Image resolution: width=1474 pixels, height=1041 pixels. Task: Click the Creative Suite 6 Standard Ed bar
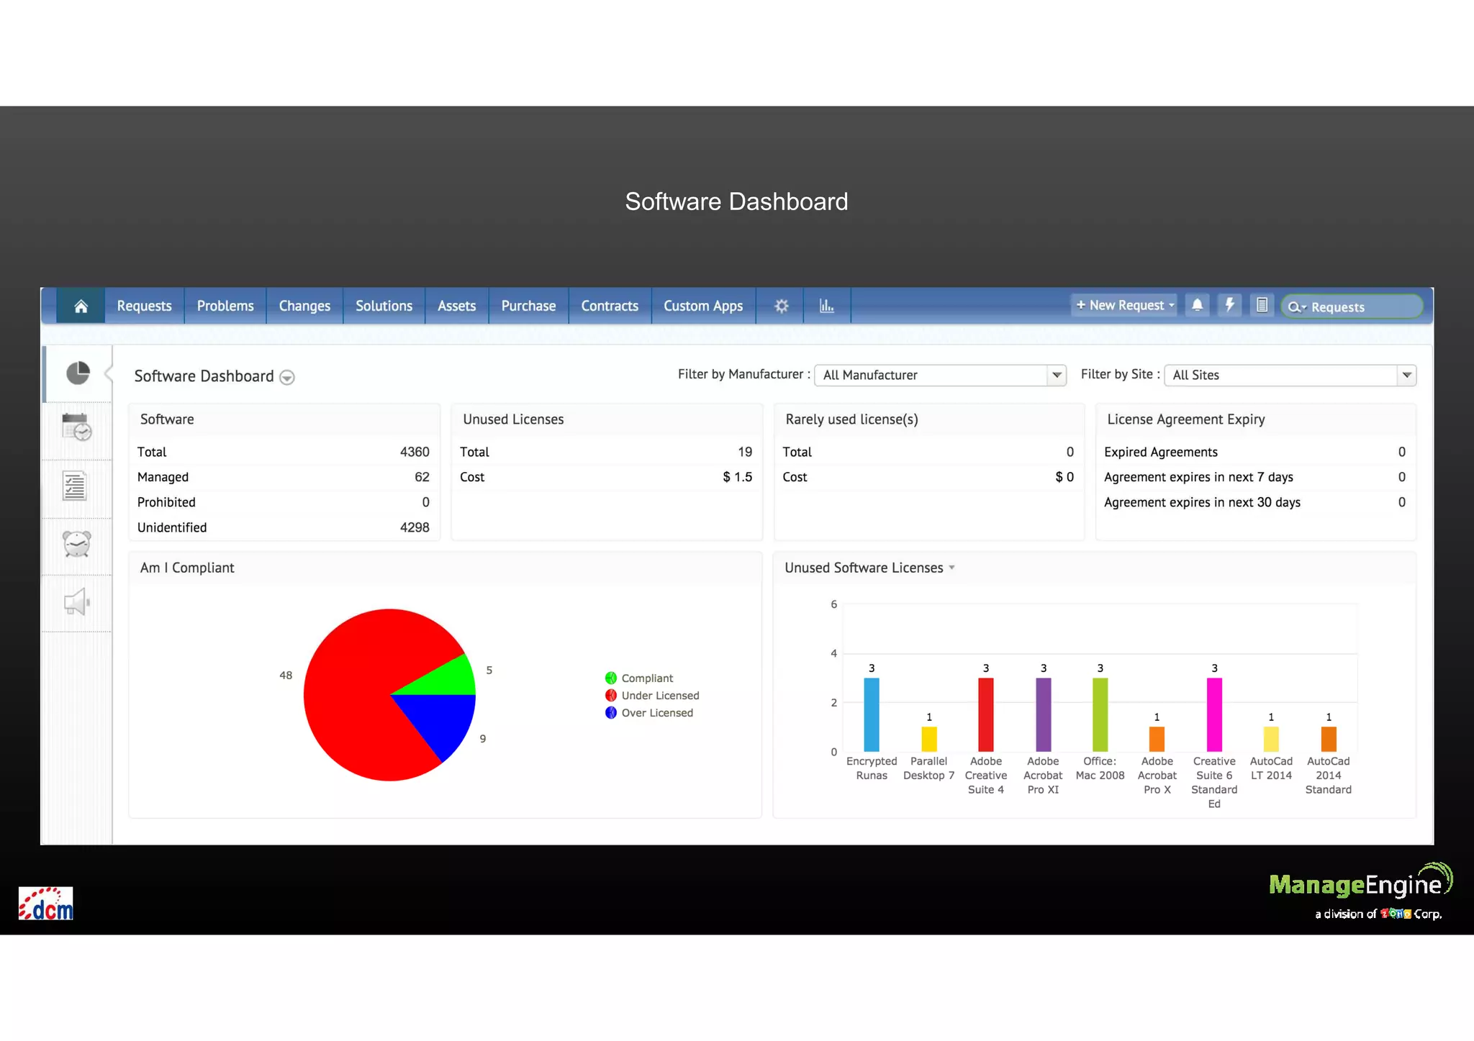click(1215, 715)
